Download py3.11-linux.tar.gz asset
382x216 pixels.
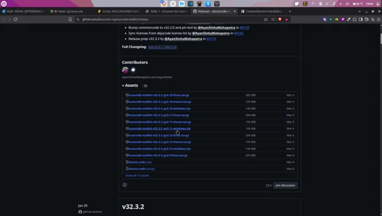159,115
